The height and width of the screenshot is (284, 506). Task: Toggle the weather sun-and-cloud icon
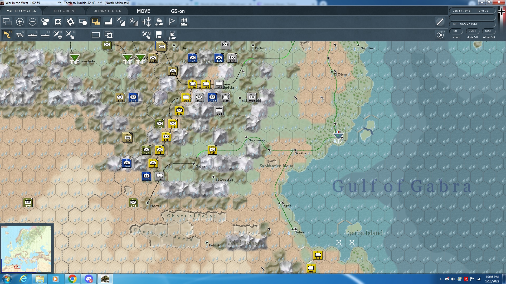159,22
